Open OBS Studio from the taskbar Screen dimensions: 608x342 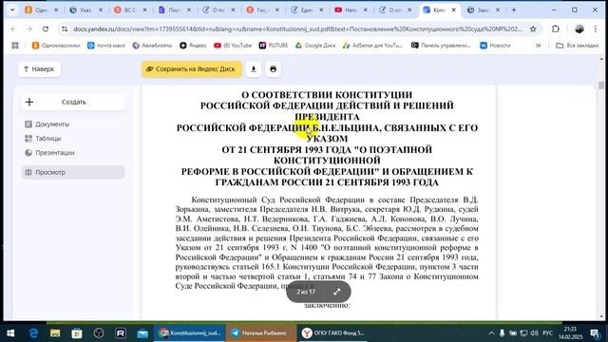pyautogui.click(x=99, y=333)
